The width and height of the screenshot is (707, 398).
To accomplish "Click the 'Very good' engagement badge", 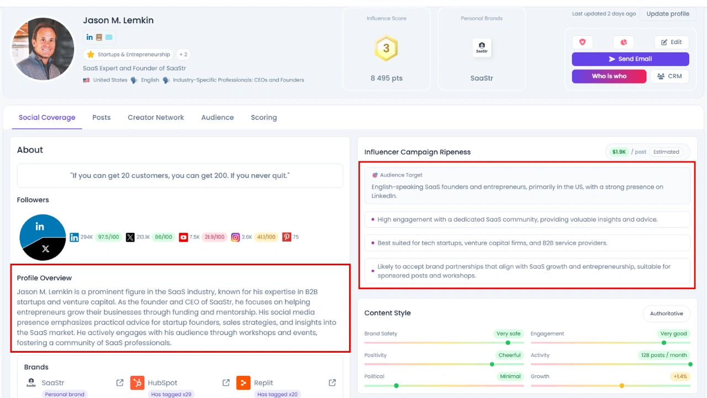I will [673, 334].
